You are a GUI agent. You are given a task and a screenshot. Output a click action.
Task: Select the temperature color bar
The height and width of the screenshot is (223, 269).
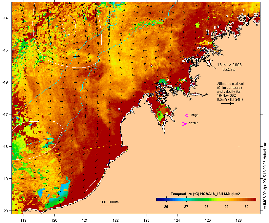pos(206,199)
